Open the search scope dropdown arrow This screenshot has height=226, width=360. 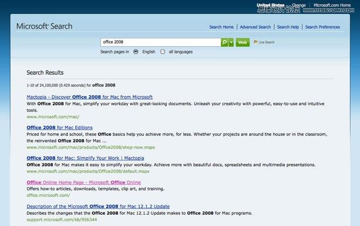point(231,42)
